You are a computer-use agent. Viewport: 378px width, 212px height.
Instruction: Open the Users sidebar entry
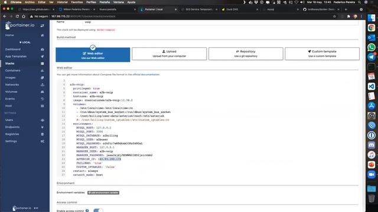(9, 120)
